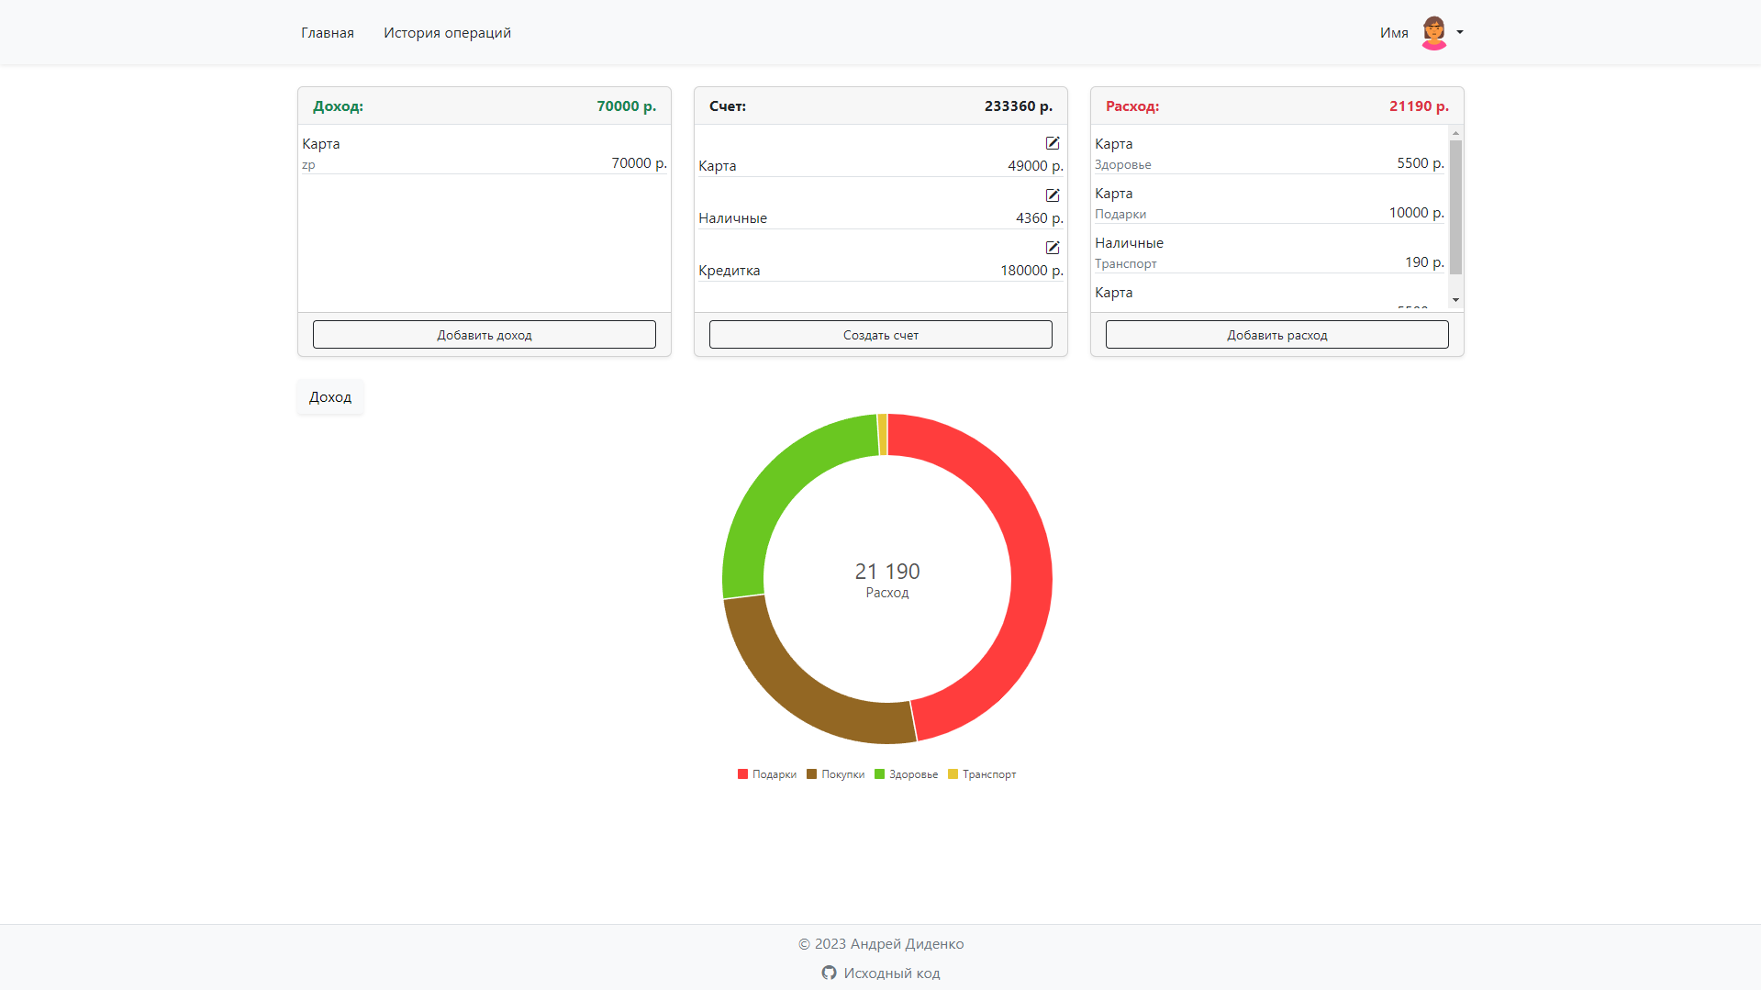Click the Создать счет button
This screenshot has width=1761, height=990.
point(881,335)
